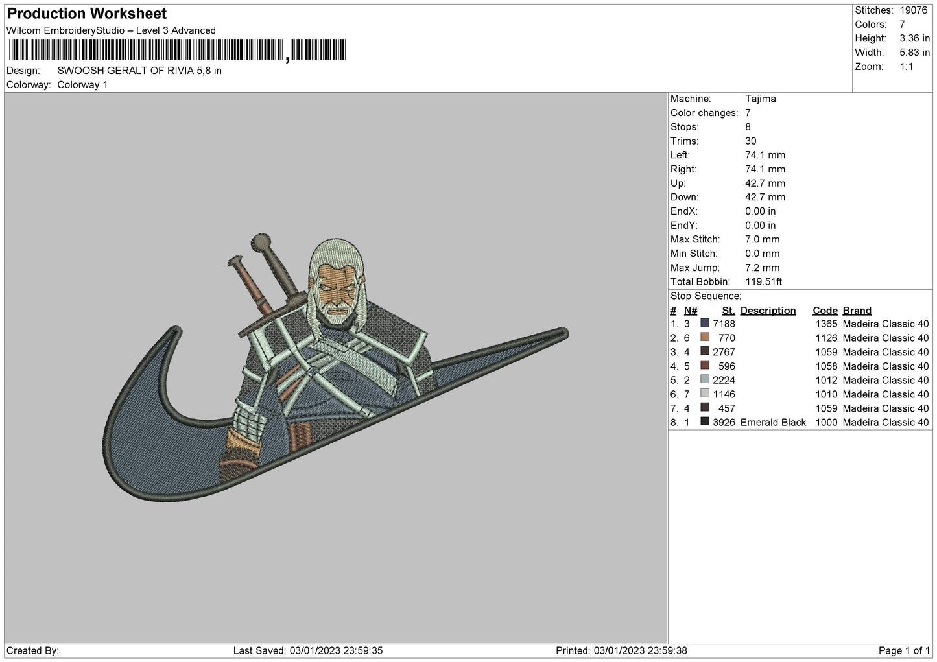Select the design name SWOOSH GERALT OF RIVIA
937x662 pixels.
pos(139,71)
